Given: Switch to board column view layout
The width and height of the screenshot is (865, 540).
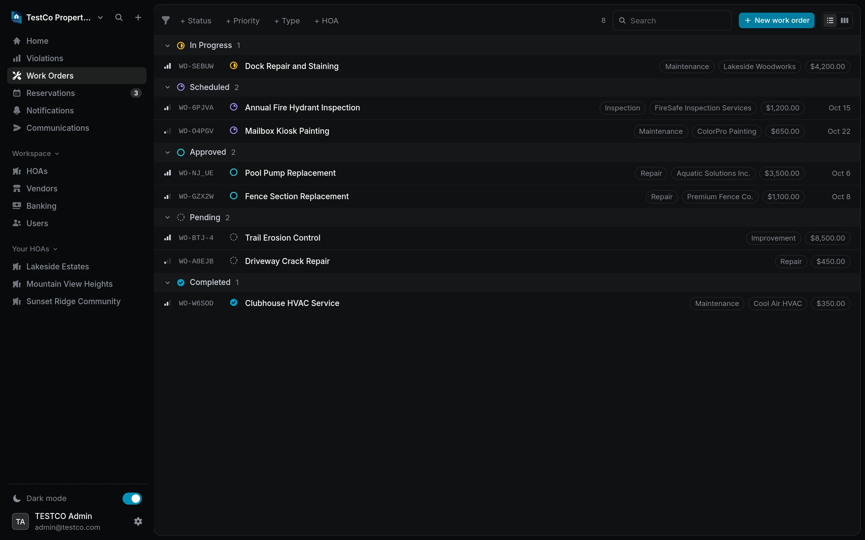Looking at the screenshot, I should click(845, 20).
